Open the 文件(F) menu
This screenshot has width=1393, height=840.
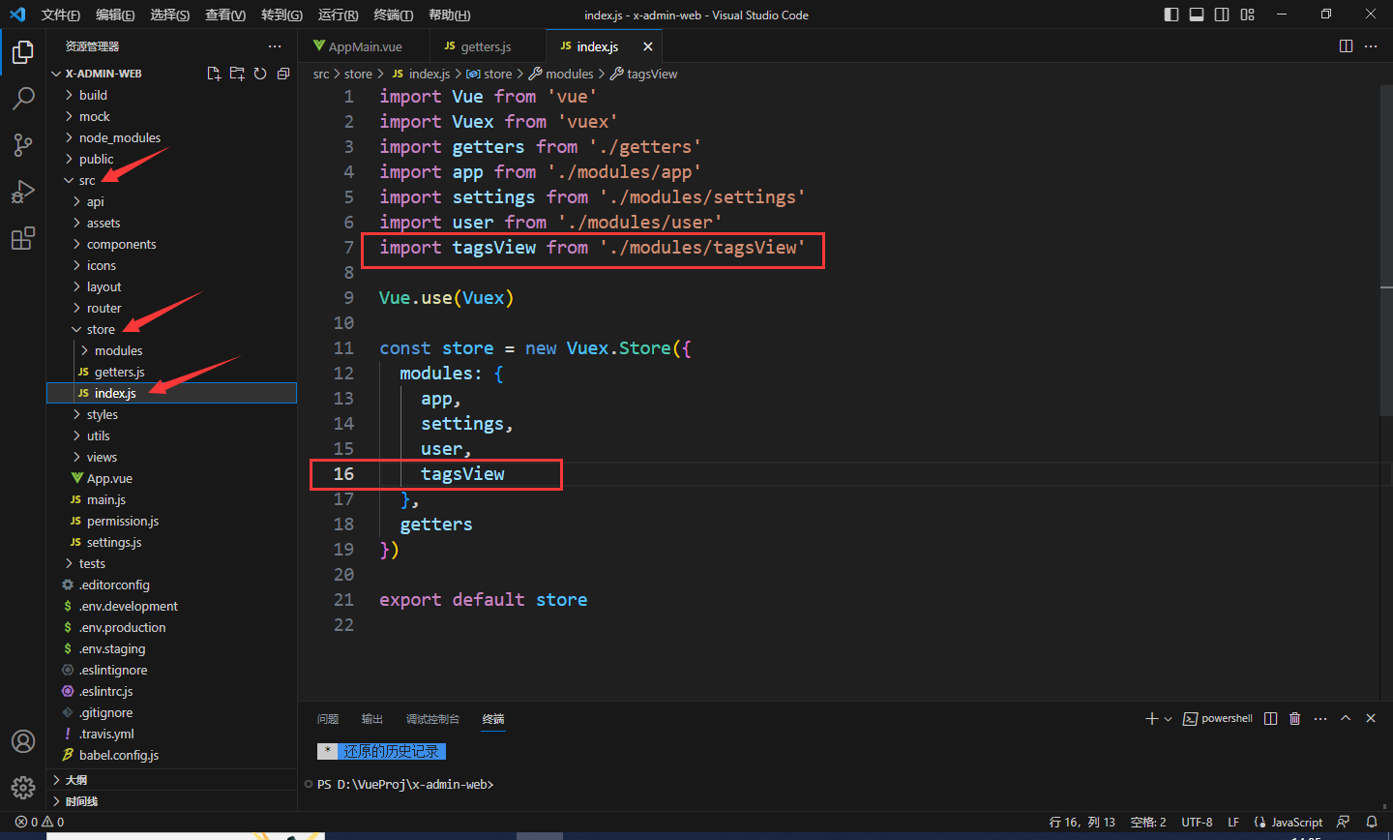click(60, 15)
